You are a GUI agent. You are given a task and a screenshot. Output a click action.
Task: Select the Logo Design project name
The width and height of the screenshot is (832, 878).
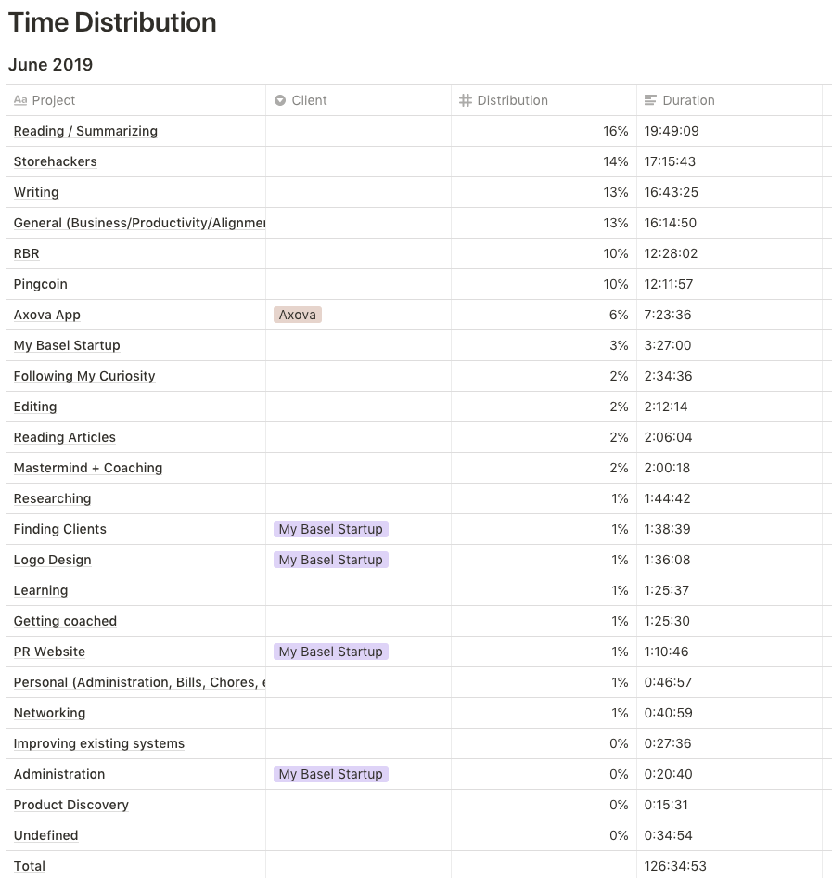pos(52,560)
